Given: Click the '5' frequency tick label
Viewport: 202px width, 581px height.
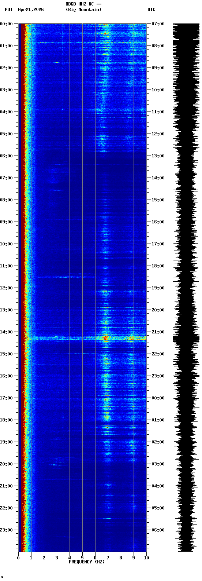Looking at the screenshot, I should click(82, 558).
